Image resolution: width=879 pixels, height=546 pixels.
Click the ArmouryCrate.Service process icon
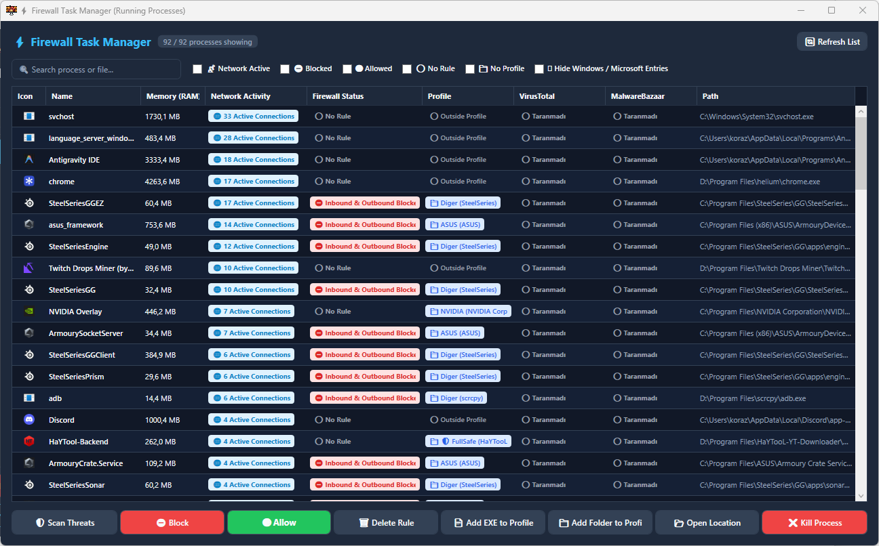(x=29, y=463)
